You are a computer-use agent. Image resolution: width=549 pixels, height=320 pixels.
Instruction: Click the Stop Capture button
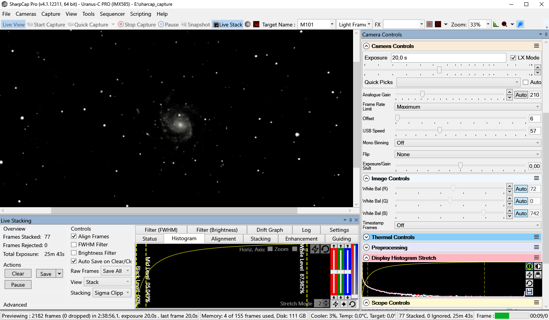[137, 24]
